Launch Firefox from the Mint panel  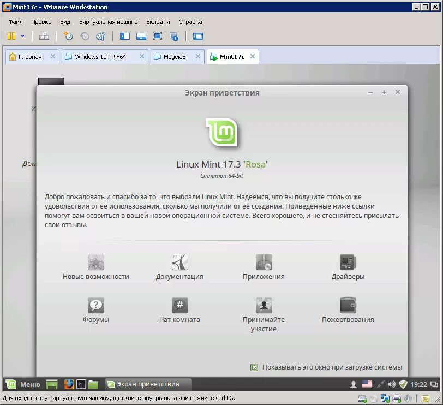[69, 384]
